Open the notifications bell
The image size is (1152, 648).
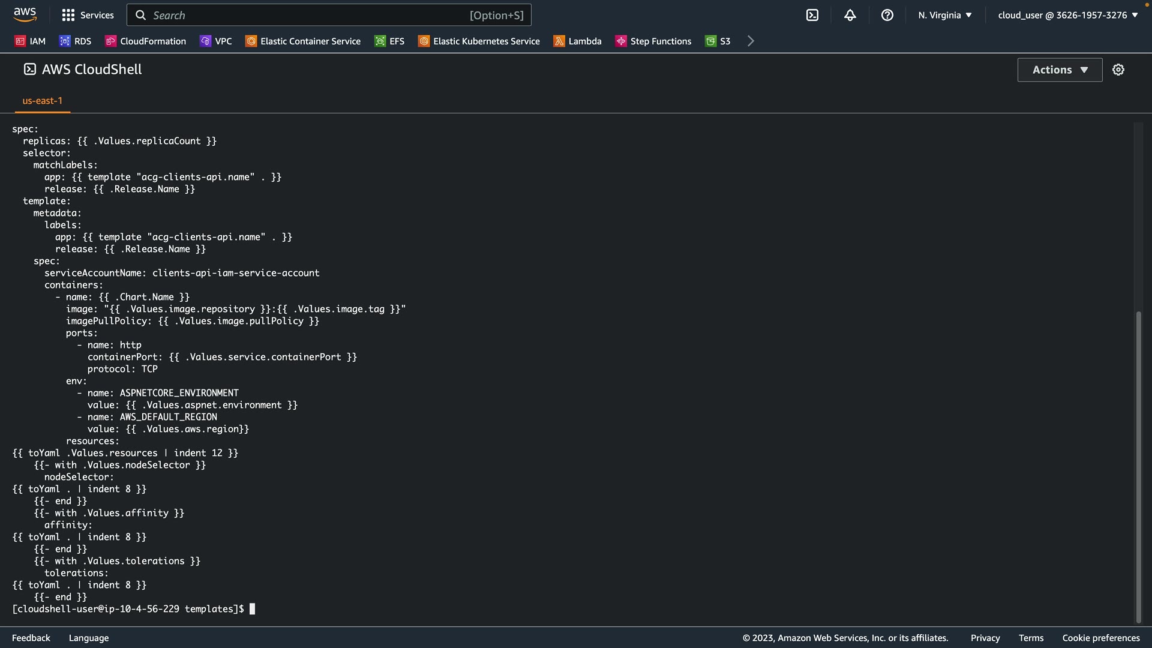click(x=850, y=15)
